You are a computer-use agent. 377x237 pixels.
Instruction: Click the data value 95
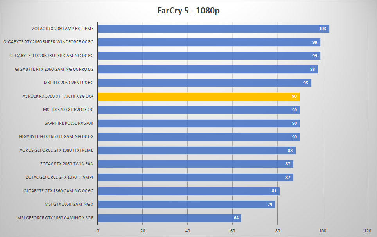pyautogui.click(x=305, y=83)
